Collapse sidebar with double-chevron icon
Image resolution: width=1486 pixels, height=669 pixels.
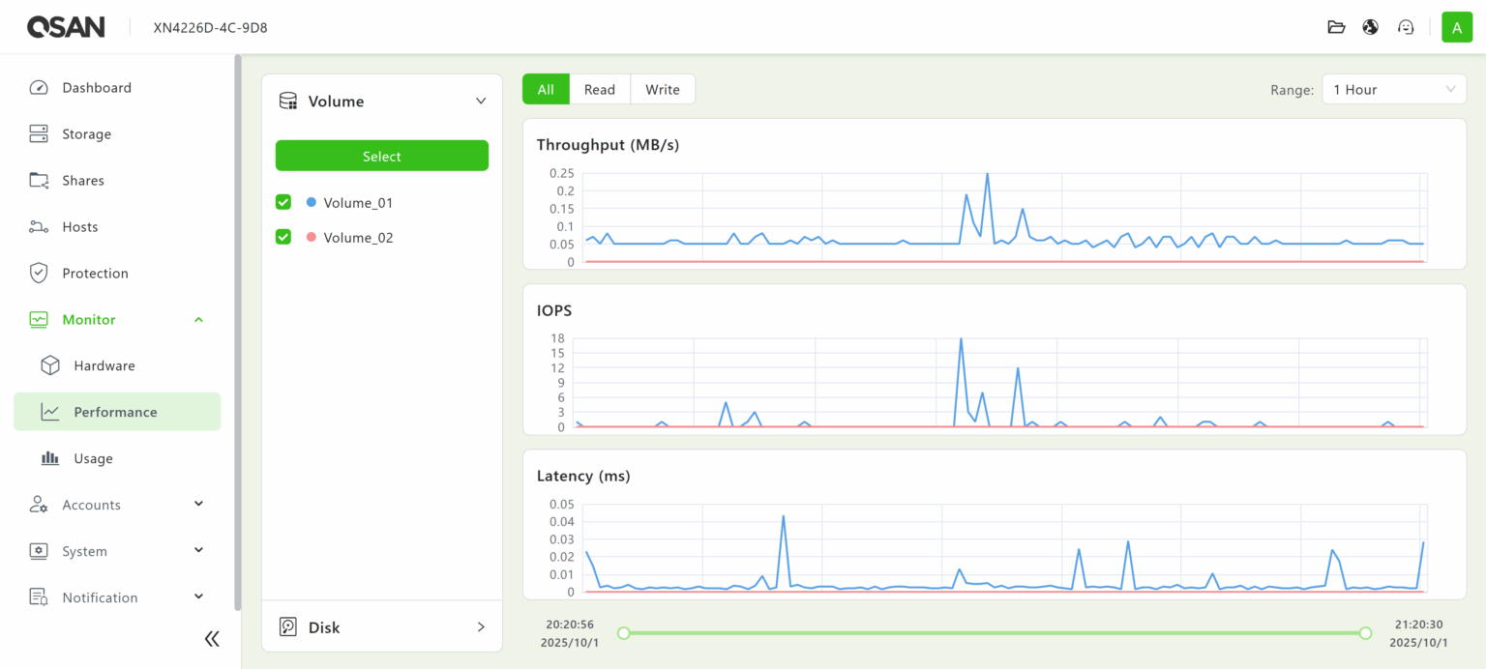pos(212,638)
